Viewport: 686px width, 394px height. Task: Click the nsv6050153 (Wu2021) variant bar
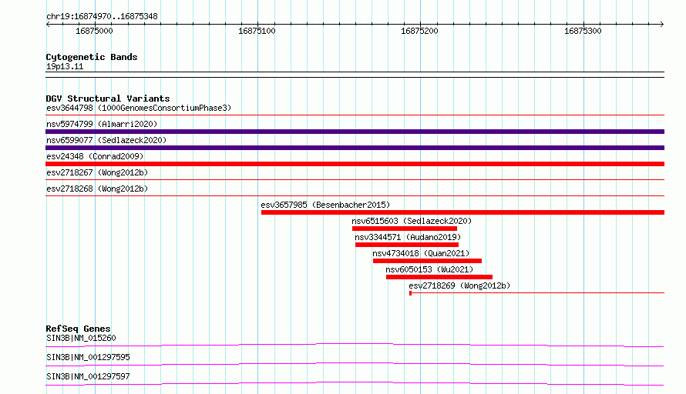(439, 277)
